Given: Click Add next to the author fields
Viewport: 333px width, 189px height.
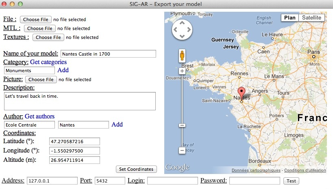Looking at the screenshot, I should [117, 125].
